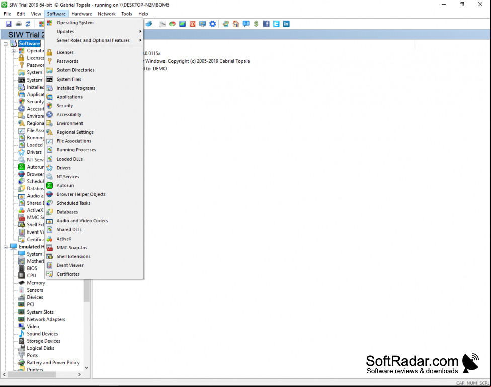Viewport: 491px width, 387px height.
Task: Select Logical Disks tree item
Action: click(40, 348)
